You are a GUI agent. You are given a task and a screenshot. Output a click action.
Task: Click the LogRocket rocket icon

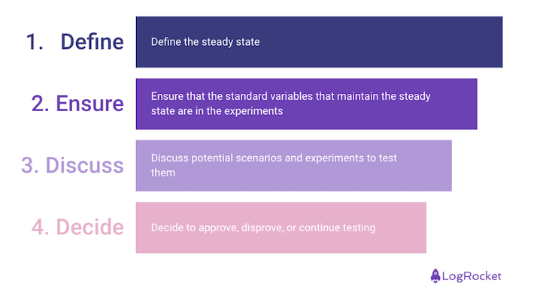[x=435, y=275]
